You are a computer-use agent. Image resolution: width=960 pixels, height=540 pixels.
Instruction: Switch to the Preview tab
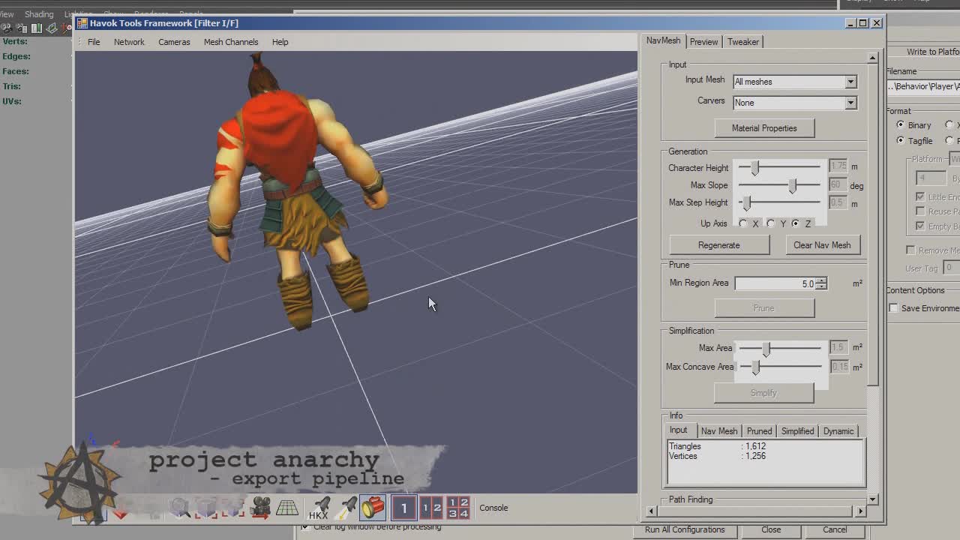pyautogui.click(x=703, y=42)
